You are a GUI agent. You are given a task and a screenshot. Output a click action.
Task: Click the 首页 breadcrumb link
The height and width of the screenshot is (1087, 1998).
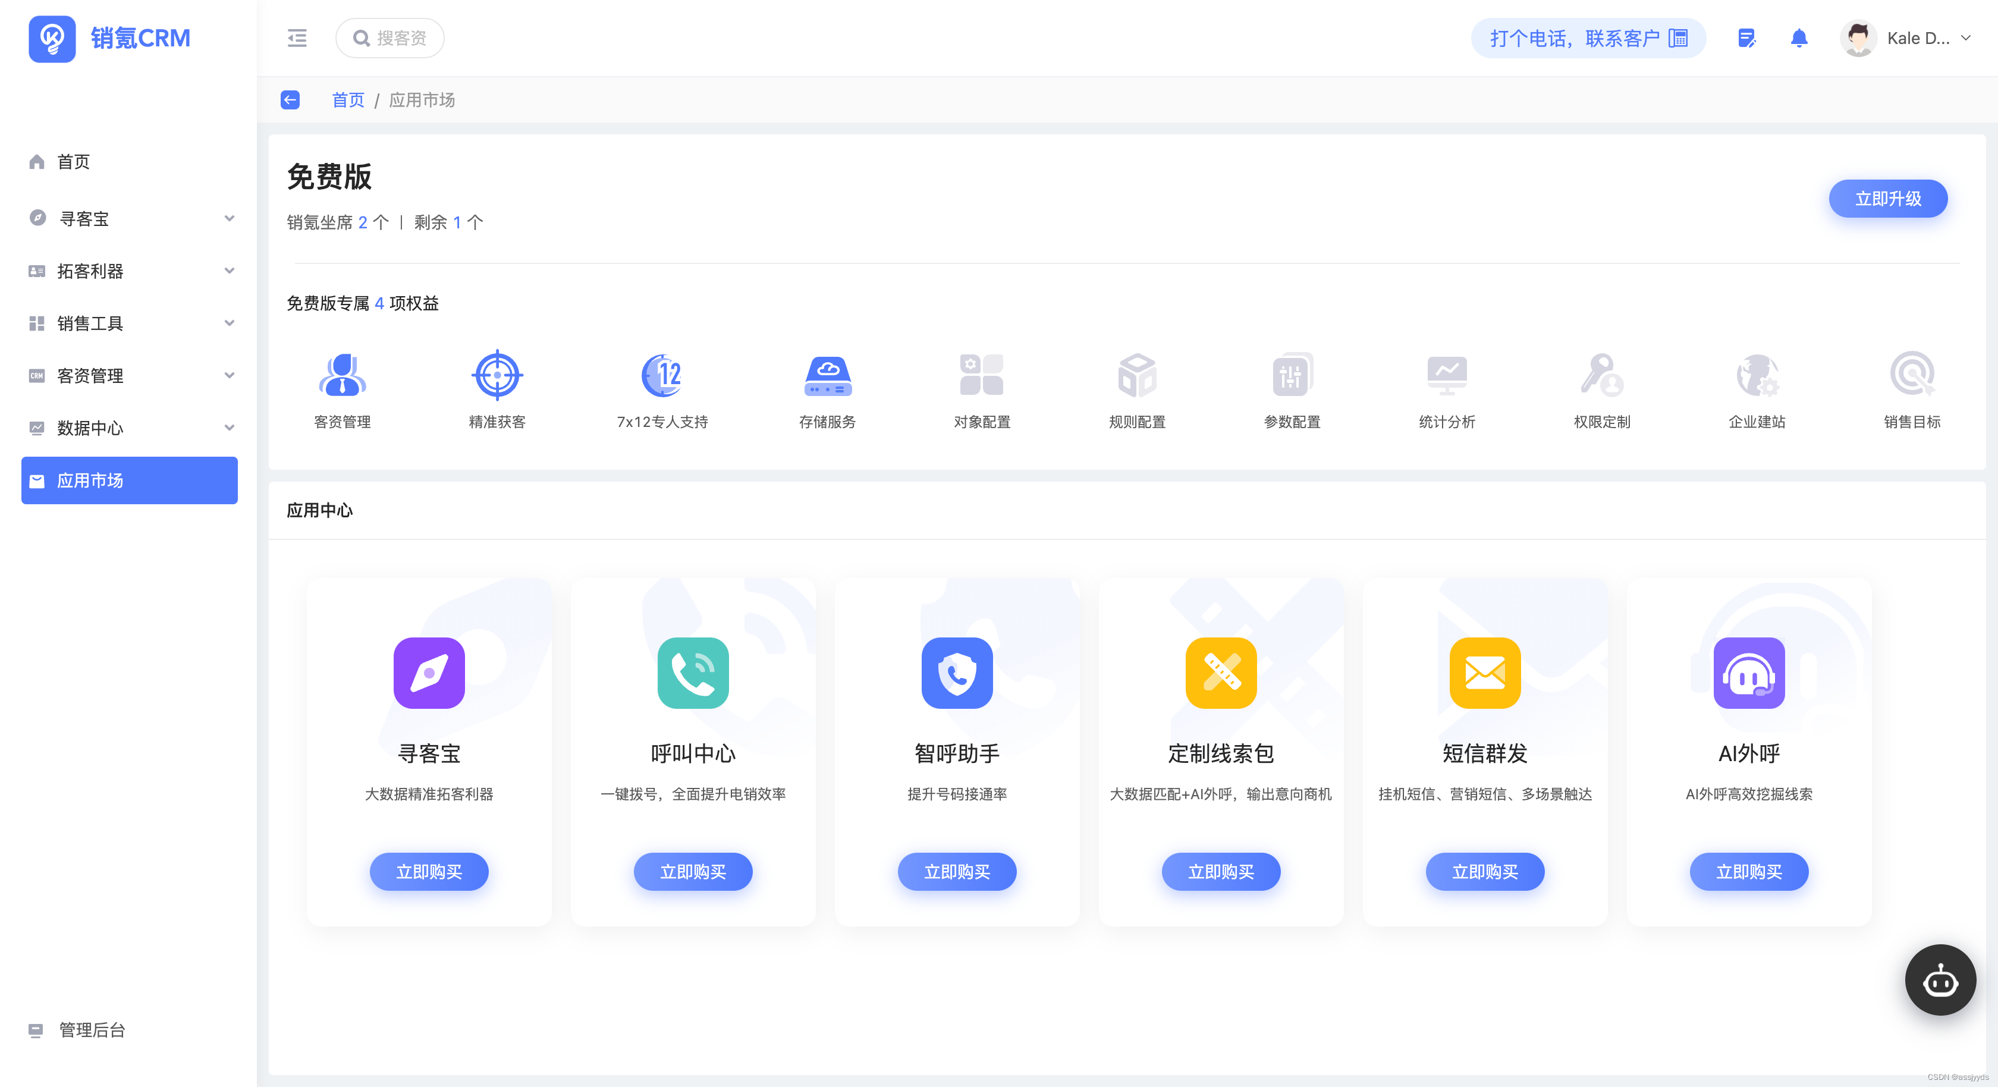pos(347,100)
